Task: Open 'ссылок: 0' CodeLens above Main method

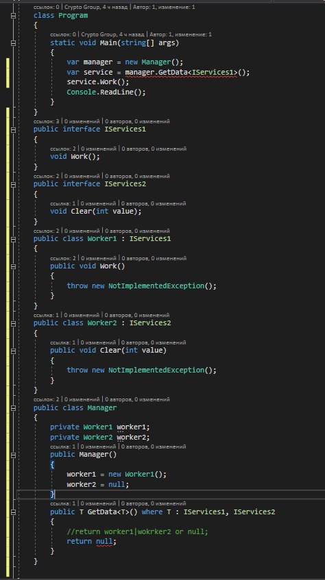Action: click(63, 34)
